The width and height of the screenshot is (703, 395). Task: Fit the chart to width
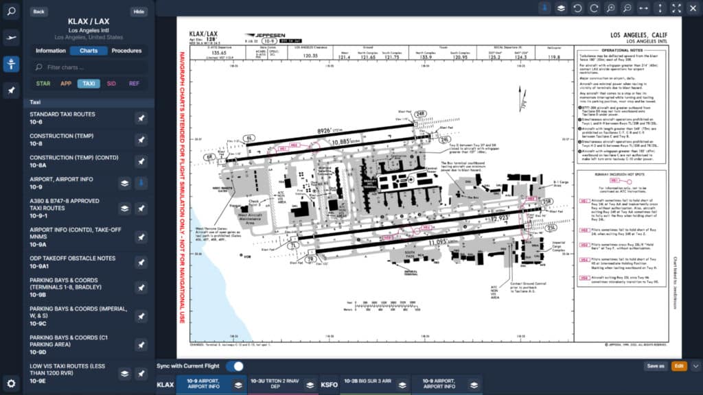(643, 8)
